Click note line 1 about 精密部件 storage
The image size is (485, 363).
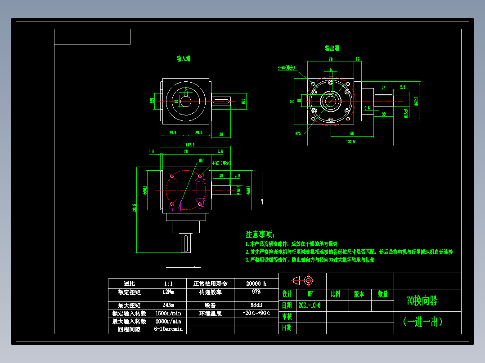coord(292,244)
